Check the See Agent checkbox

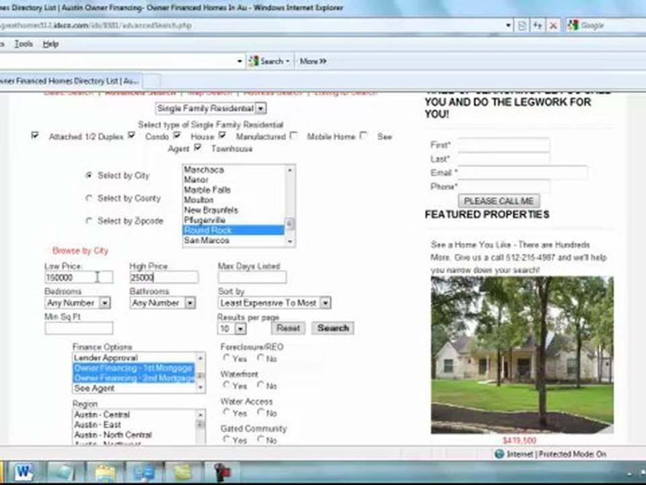click(363, 135)
